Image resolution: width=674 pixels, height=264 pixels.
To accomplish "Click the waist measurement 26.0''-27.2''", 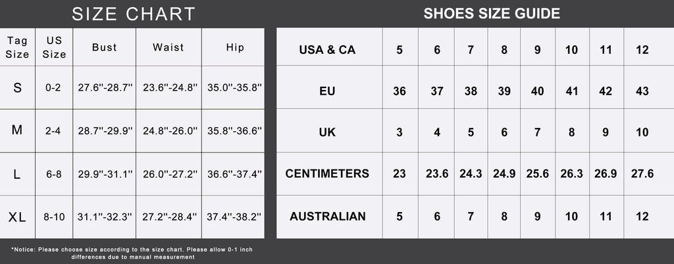I will (x=168, y=174).
